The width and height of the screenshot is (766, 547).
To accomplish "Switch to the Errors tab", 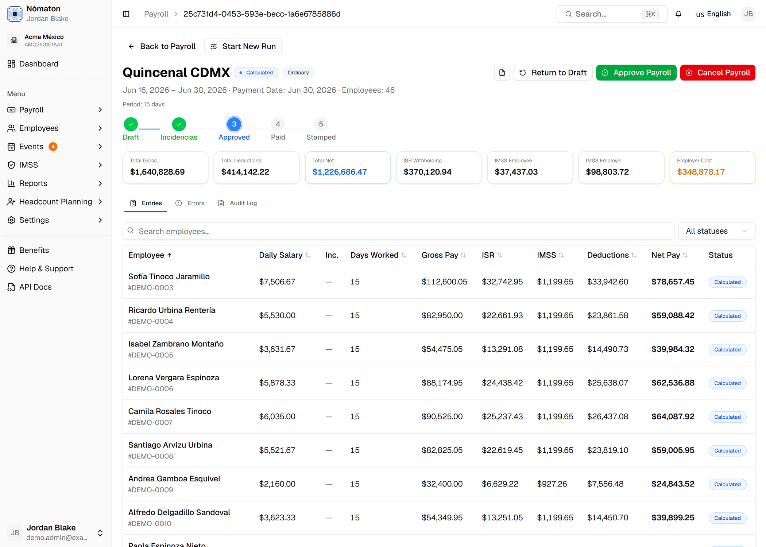I will coord(190,203).
